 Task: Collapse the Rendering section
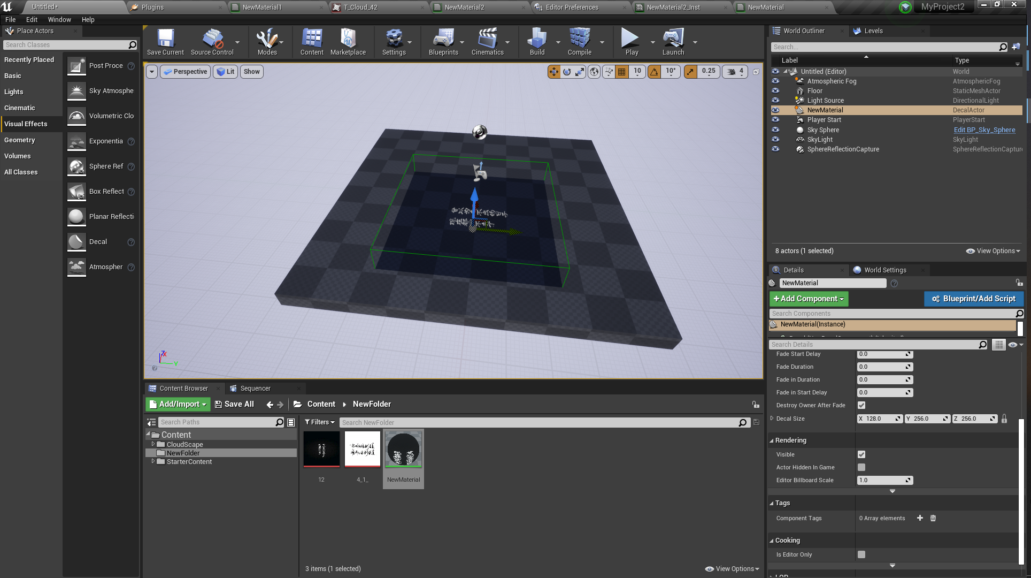tap(772, 440)
